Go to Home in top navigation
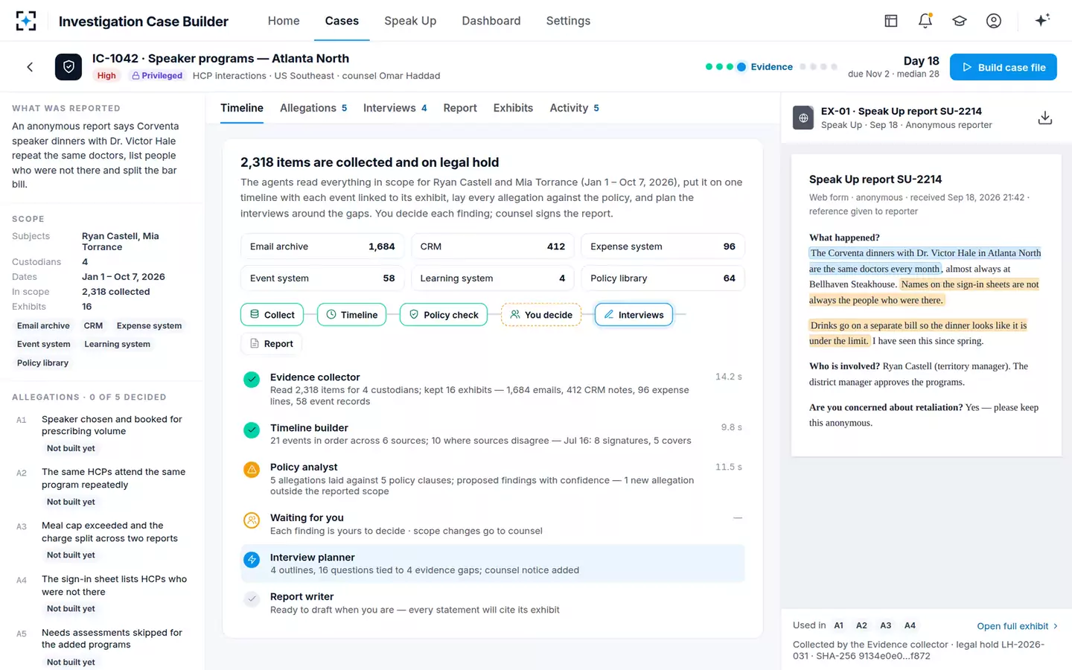Image resolution: width=1072 pixels, height=670 pixels. pyautogui.click(x=284, y=21)
